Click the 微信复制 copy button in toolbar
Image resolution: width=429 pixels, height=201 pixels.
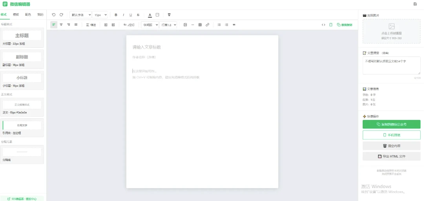pos(345,25)
